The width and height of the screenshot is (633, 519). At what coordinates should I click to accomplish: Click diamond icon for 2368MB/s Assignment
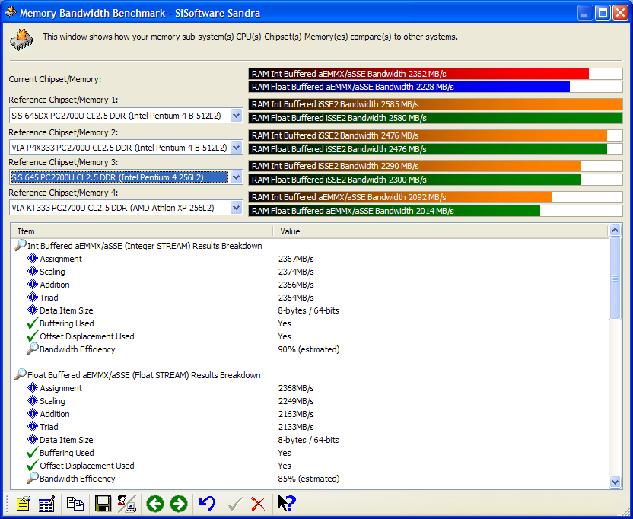click(33, 388)
